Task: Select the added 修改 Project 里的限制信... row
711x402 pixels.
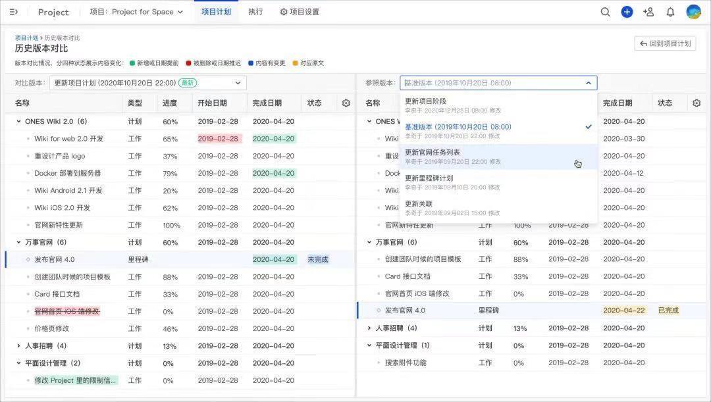Action: pos(180,380)
